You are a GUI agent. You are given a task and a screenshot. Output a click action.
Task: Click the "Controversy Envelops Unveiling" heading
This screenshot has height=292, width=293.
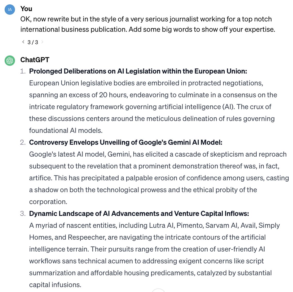tap(126, 142)
